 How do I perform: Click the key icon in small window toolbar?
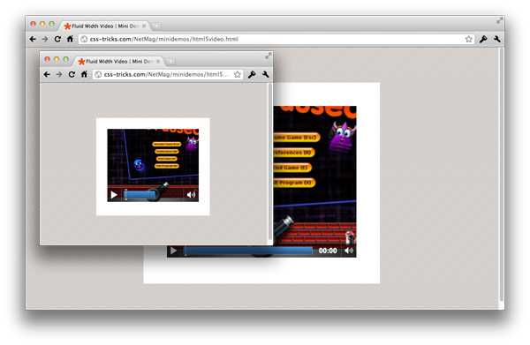coord(252,74)
